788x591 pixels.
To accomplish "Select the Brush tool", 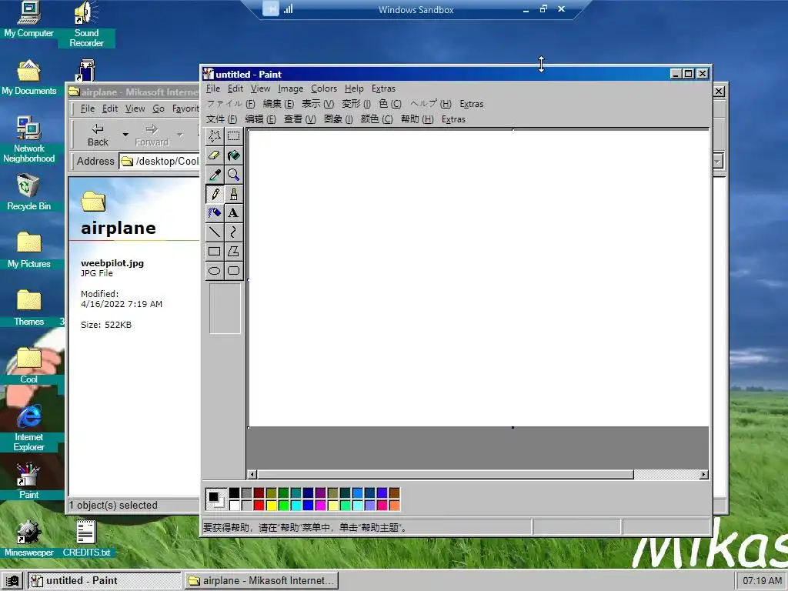I will 233,194.
